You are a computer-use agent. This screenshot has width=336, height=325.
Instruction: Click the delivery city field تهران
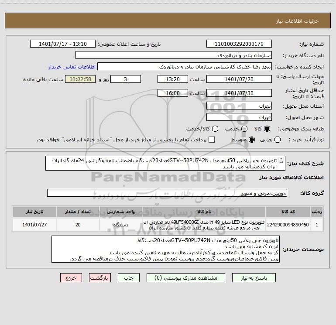coord(239,117)
